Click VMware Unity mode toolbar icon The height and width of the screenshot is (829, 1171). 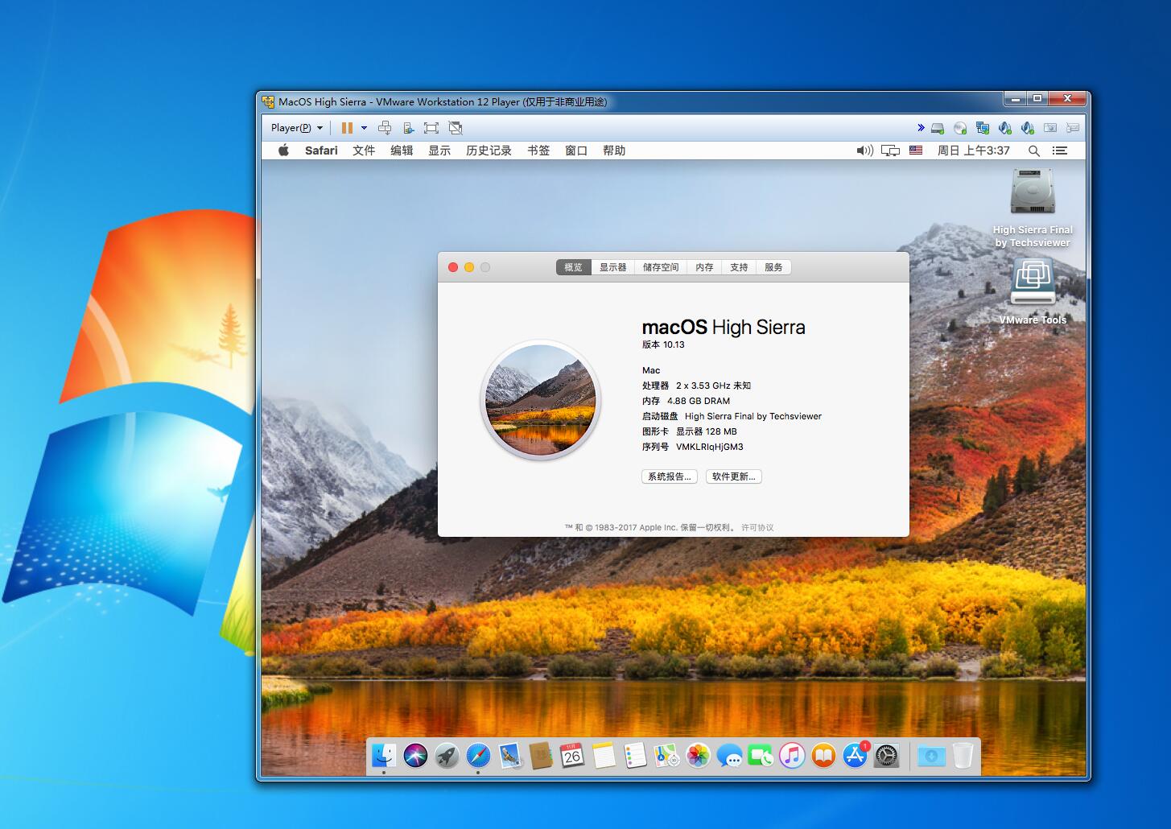coord(456,127)
